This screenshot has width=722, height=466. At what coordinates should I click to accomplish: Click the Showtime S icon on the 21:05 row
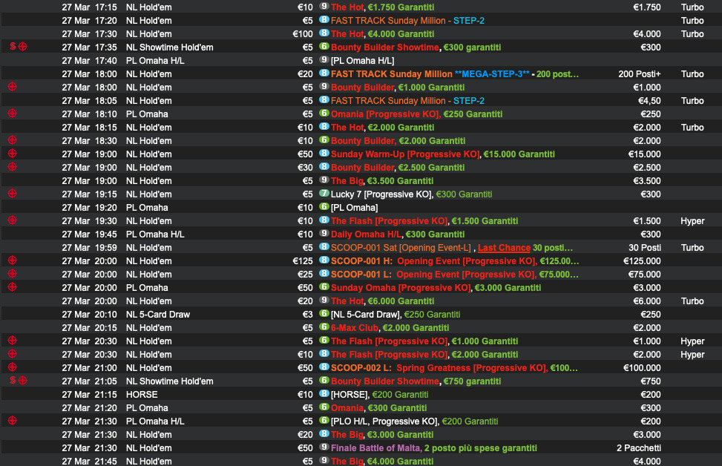coord(13,380)
